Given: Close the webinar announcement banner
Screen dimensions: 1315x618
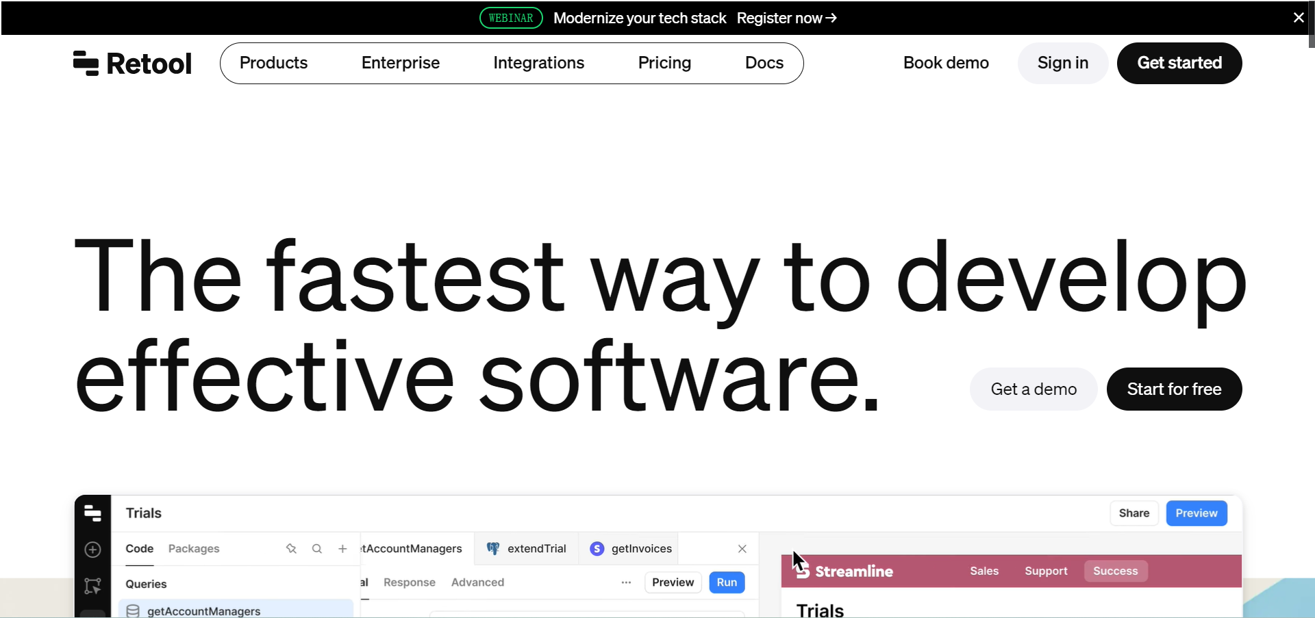Looking at the screenshot, I should [1298, 18].
